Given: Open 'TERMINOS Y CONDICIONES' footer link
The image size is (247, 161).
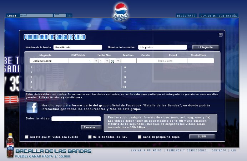Looking at the screenshot, I should point(187,150).
